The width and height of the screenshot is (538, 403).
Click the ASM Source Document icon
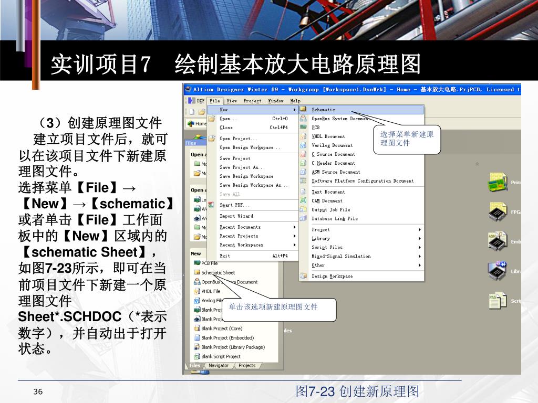tap(303, 172)
